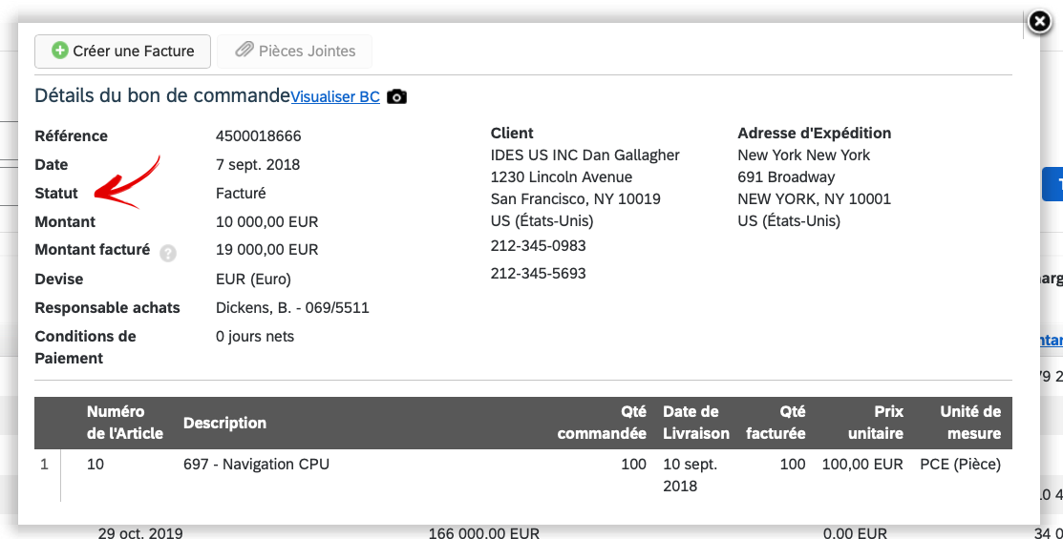Click the Prix unitaire column header

875,423
